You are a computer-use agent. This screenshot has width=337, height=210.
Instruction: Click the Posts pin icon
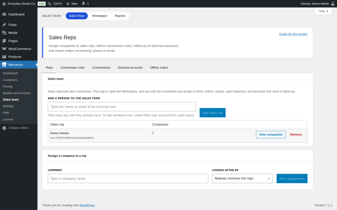click(x=4, y=25)
